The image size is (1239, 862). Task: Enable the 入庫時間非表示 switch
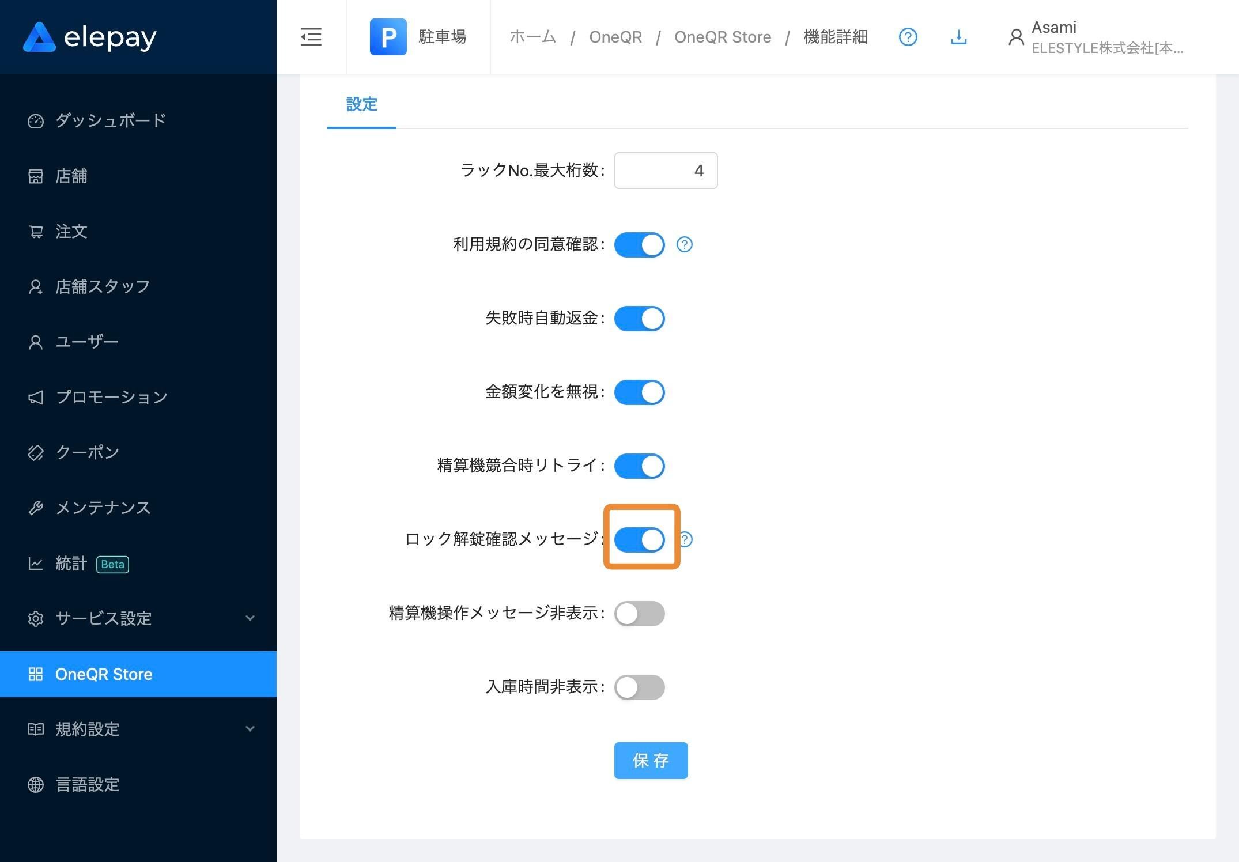(x=639, y=687)
